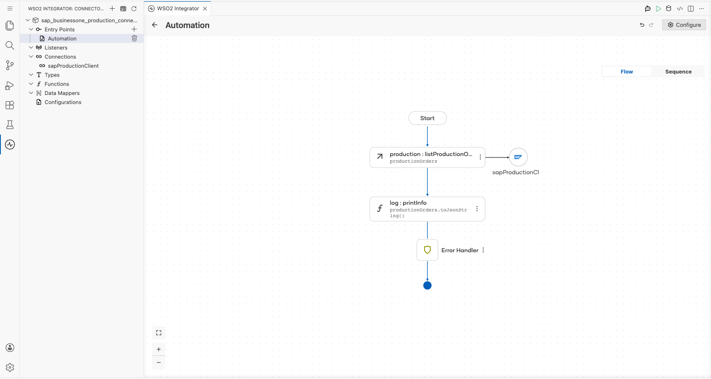Click the plus icon in the panel header
Image resolution: width=711 pixels, height=379 pixels.
(x=112, y=8)
